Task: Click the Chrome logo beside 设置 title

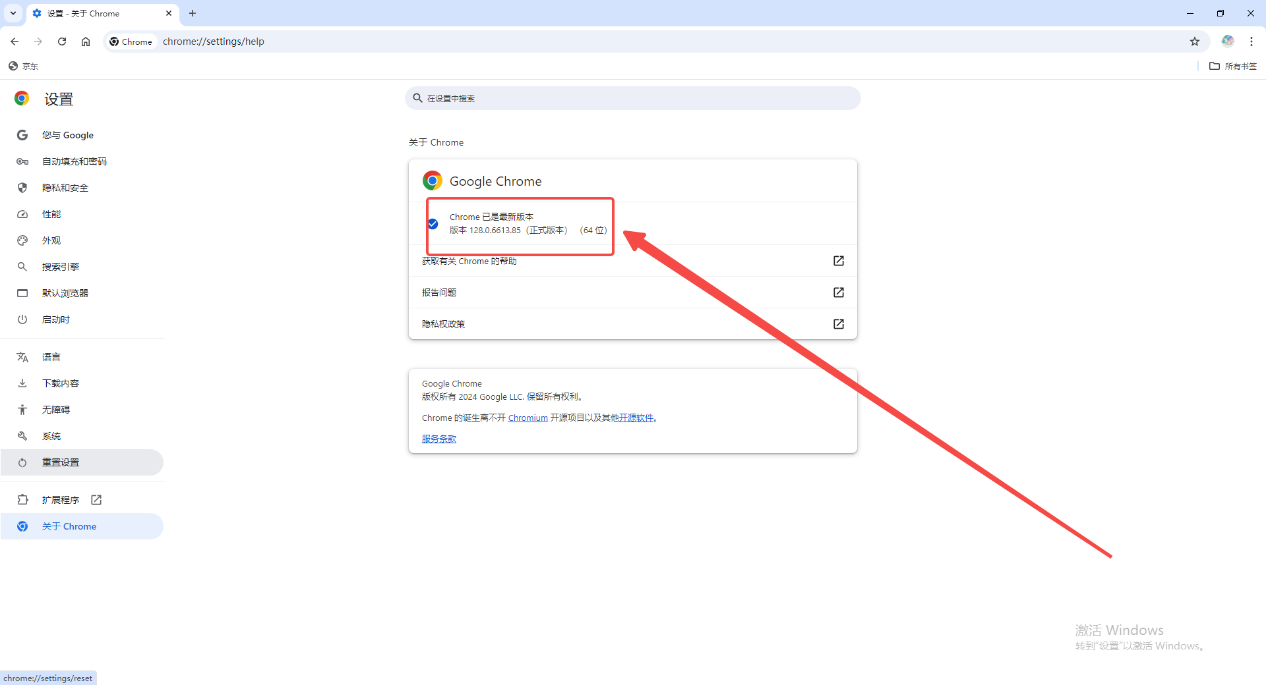Action: coord(22,99)
